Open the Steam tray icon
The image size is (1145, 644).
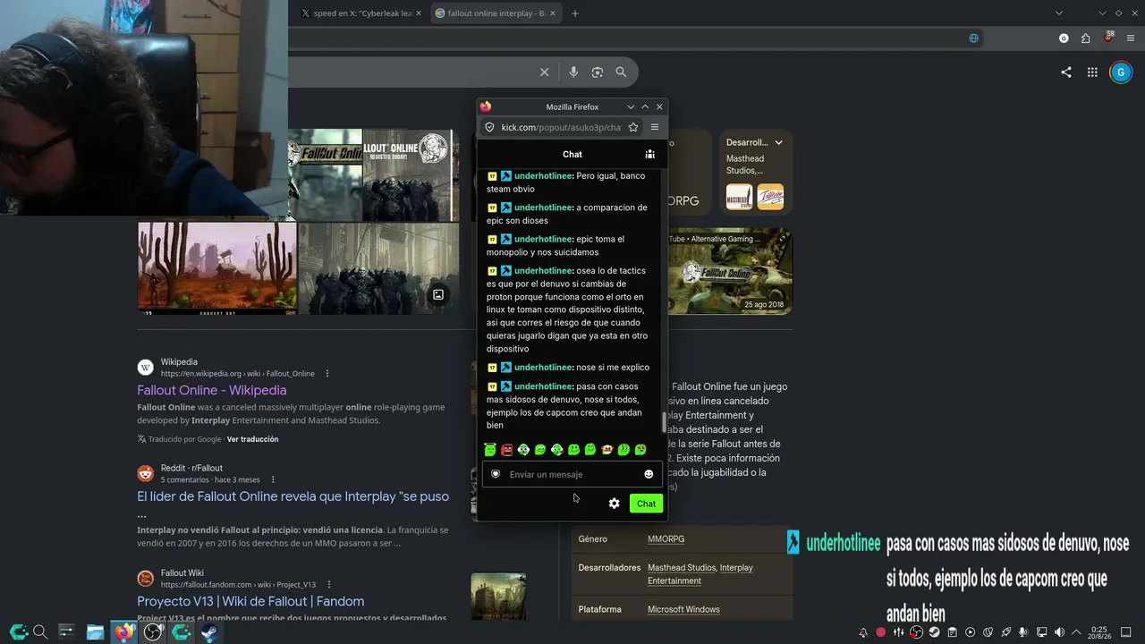[934, 632]
